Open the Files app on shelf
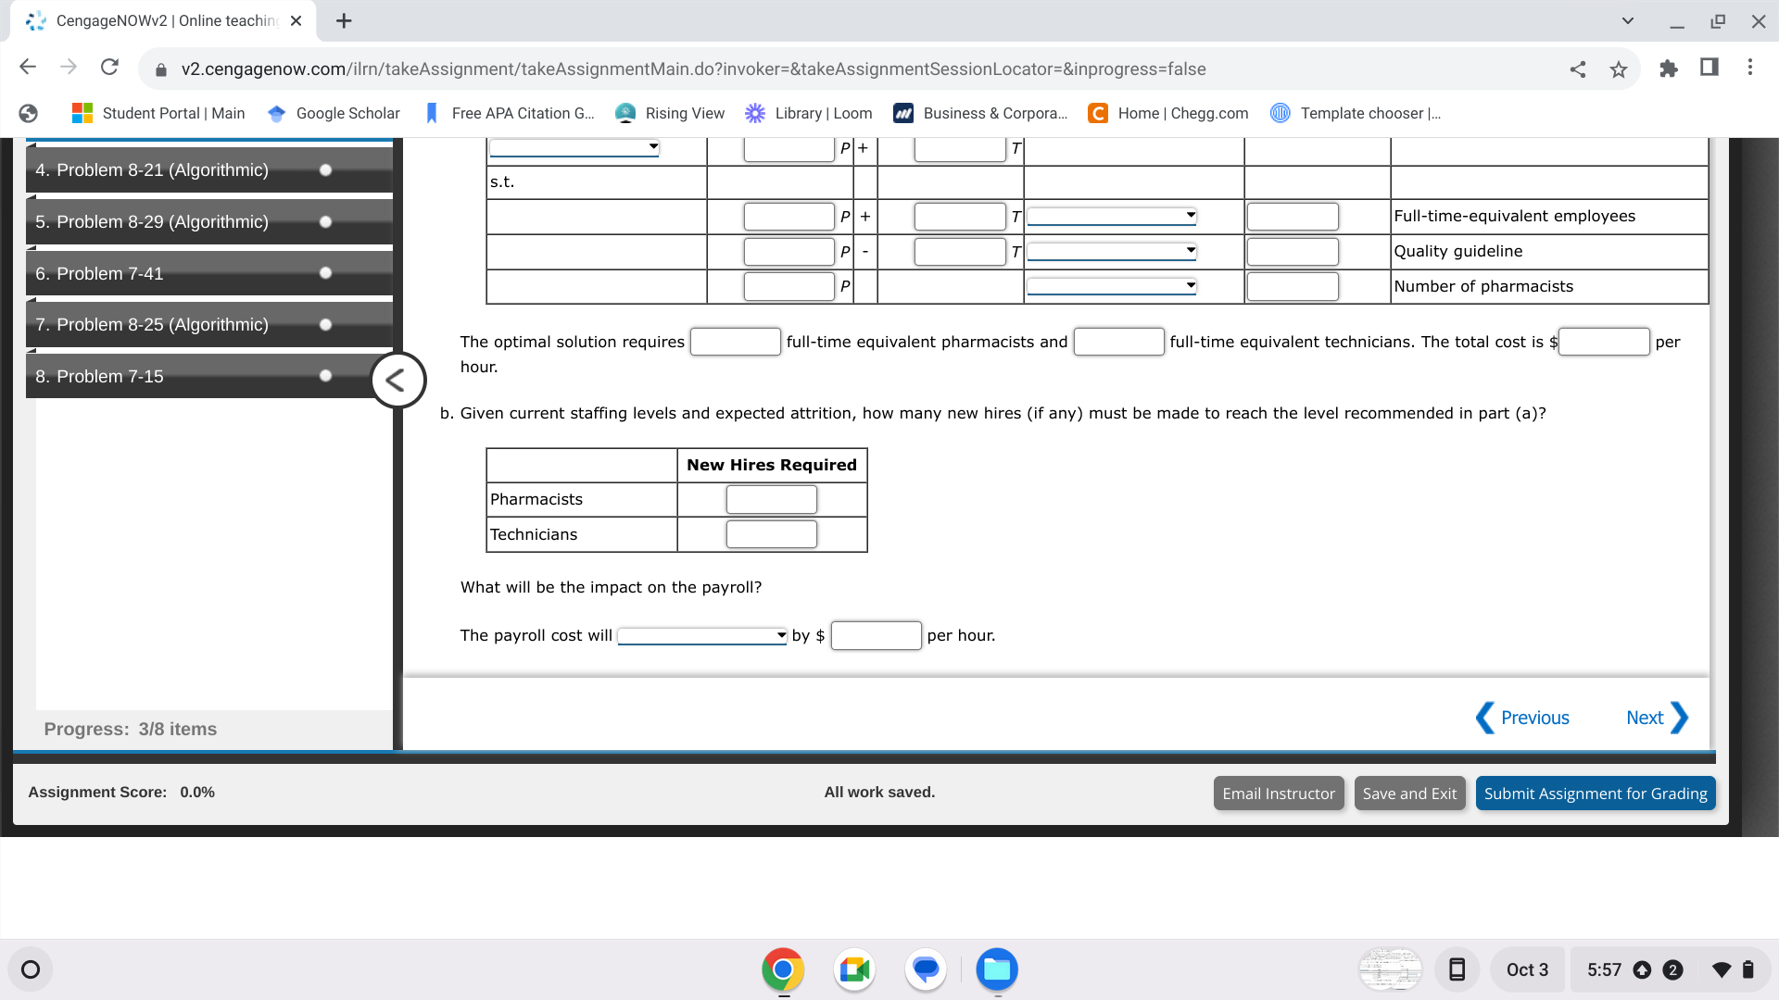The height and width of the screenshot is (1000, 1779). (997, 969)
